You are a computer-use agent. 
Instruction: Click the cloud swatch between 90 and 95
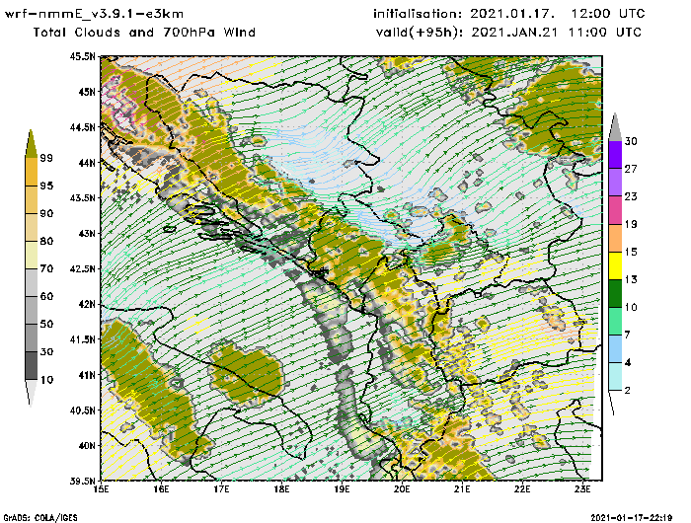pos(32,199)
